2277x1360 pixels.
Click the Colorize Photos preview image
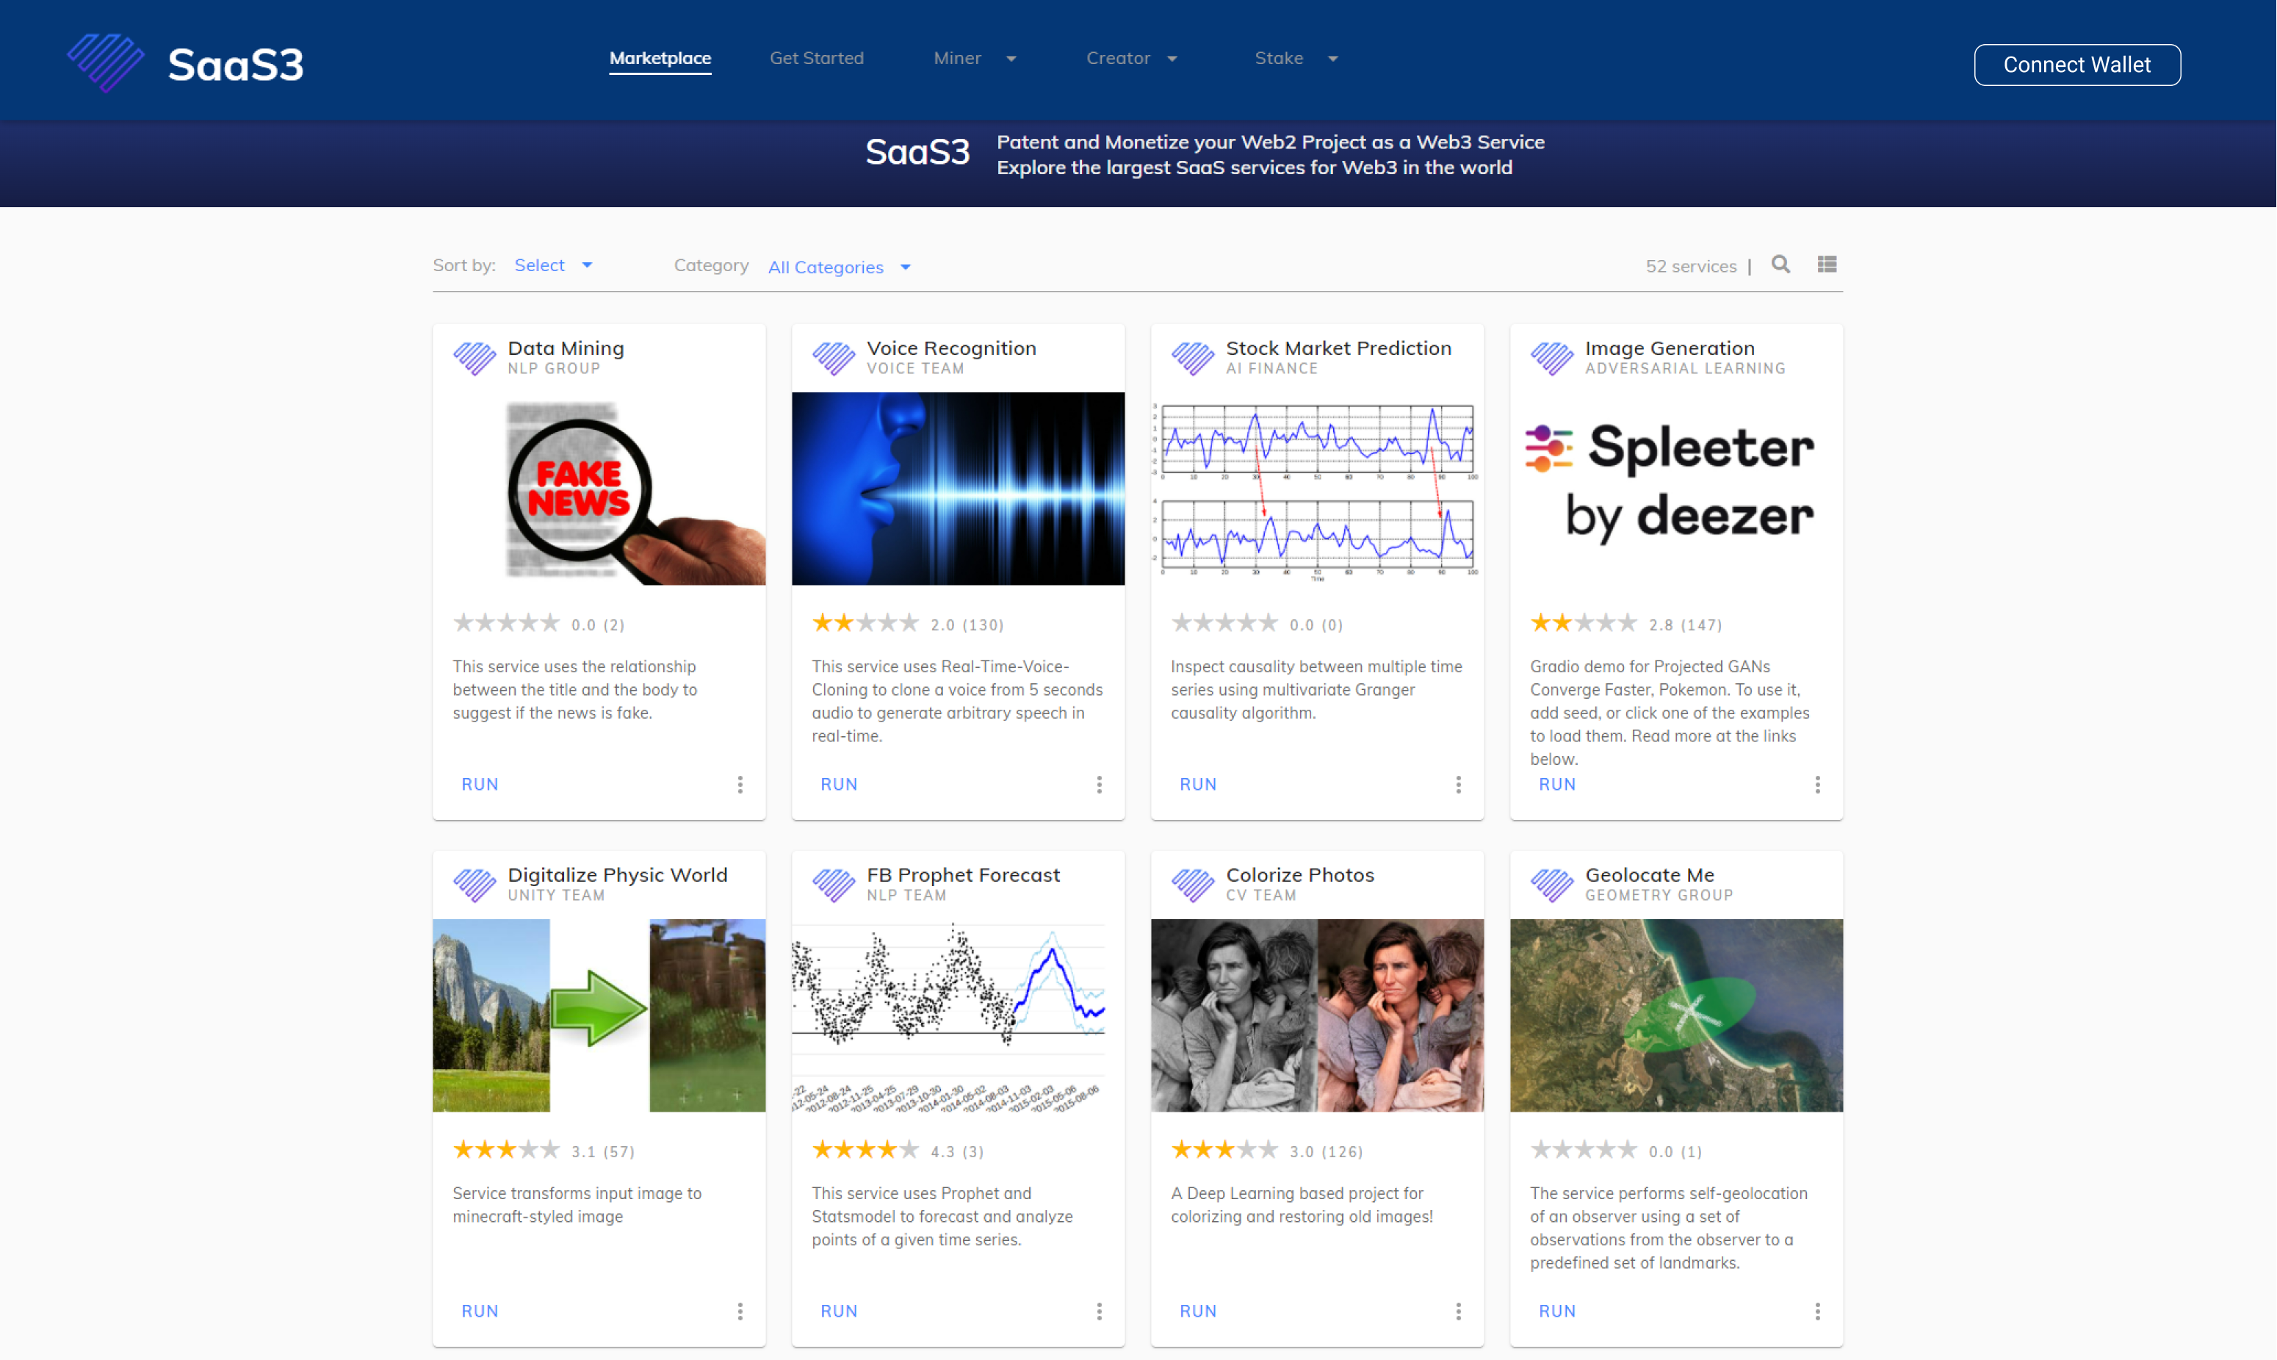click(x=1317, y=1015)
